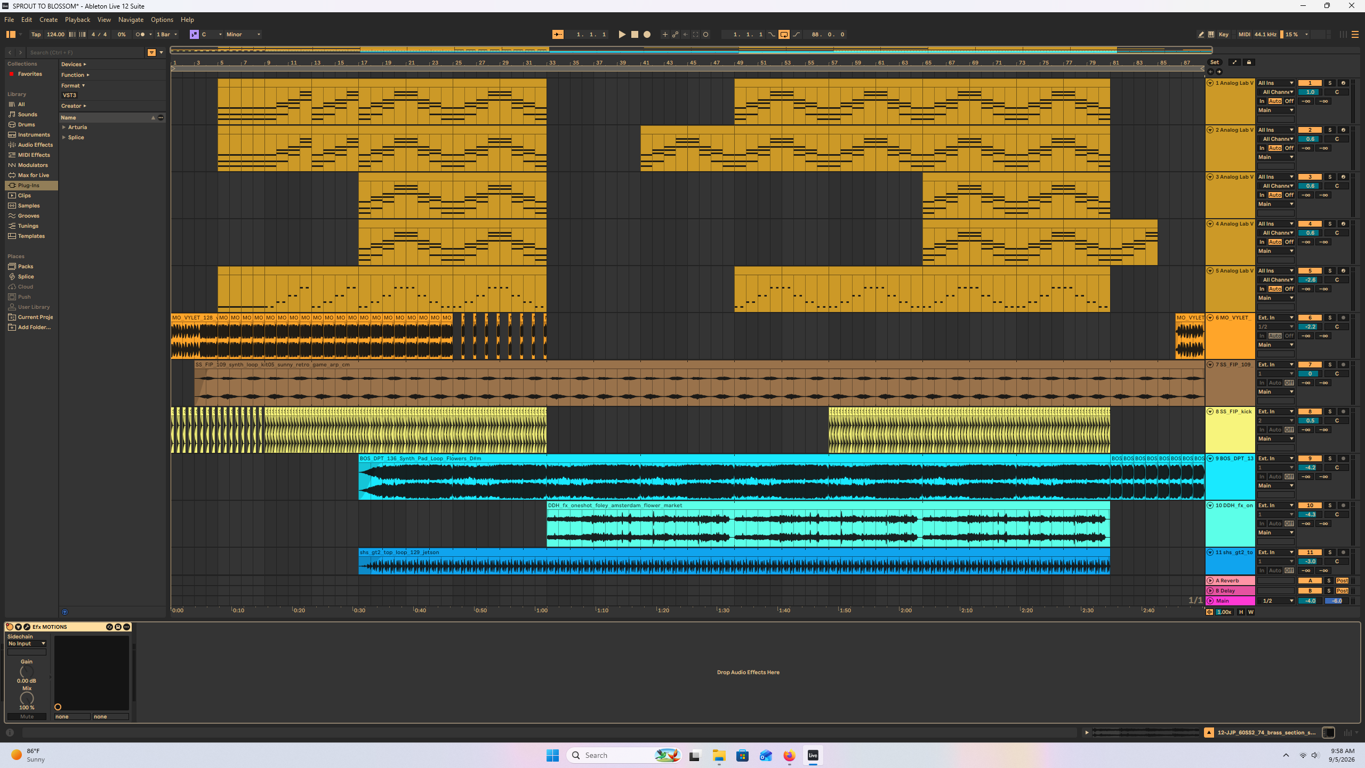
Task: Open the Playback menu
Action: [77, 19]
